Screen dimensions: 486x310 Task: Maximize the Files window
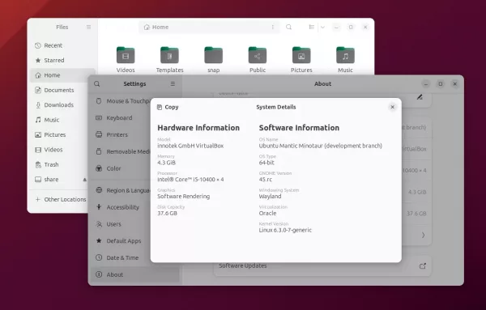[x=351, y=28]
